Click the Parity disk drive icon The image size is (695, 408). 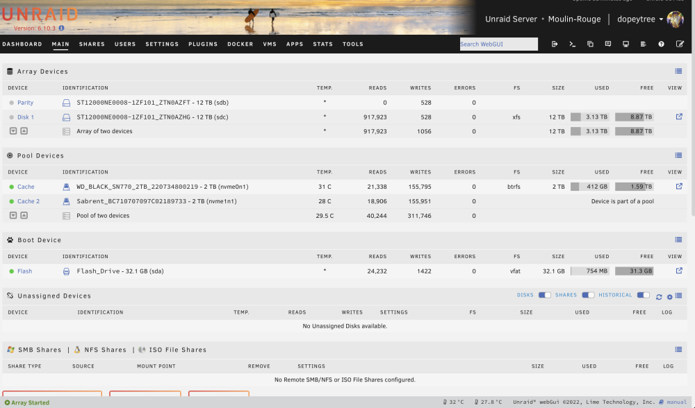pos(66,103)
